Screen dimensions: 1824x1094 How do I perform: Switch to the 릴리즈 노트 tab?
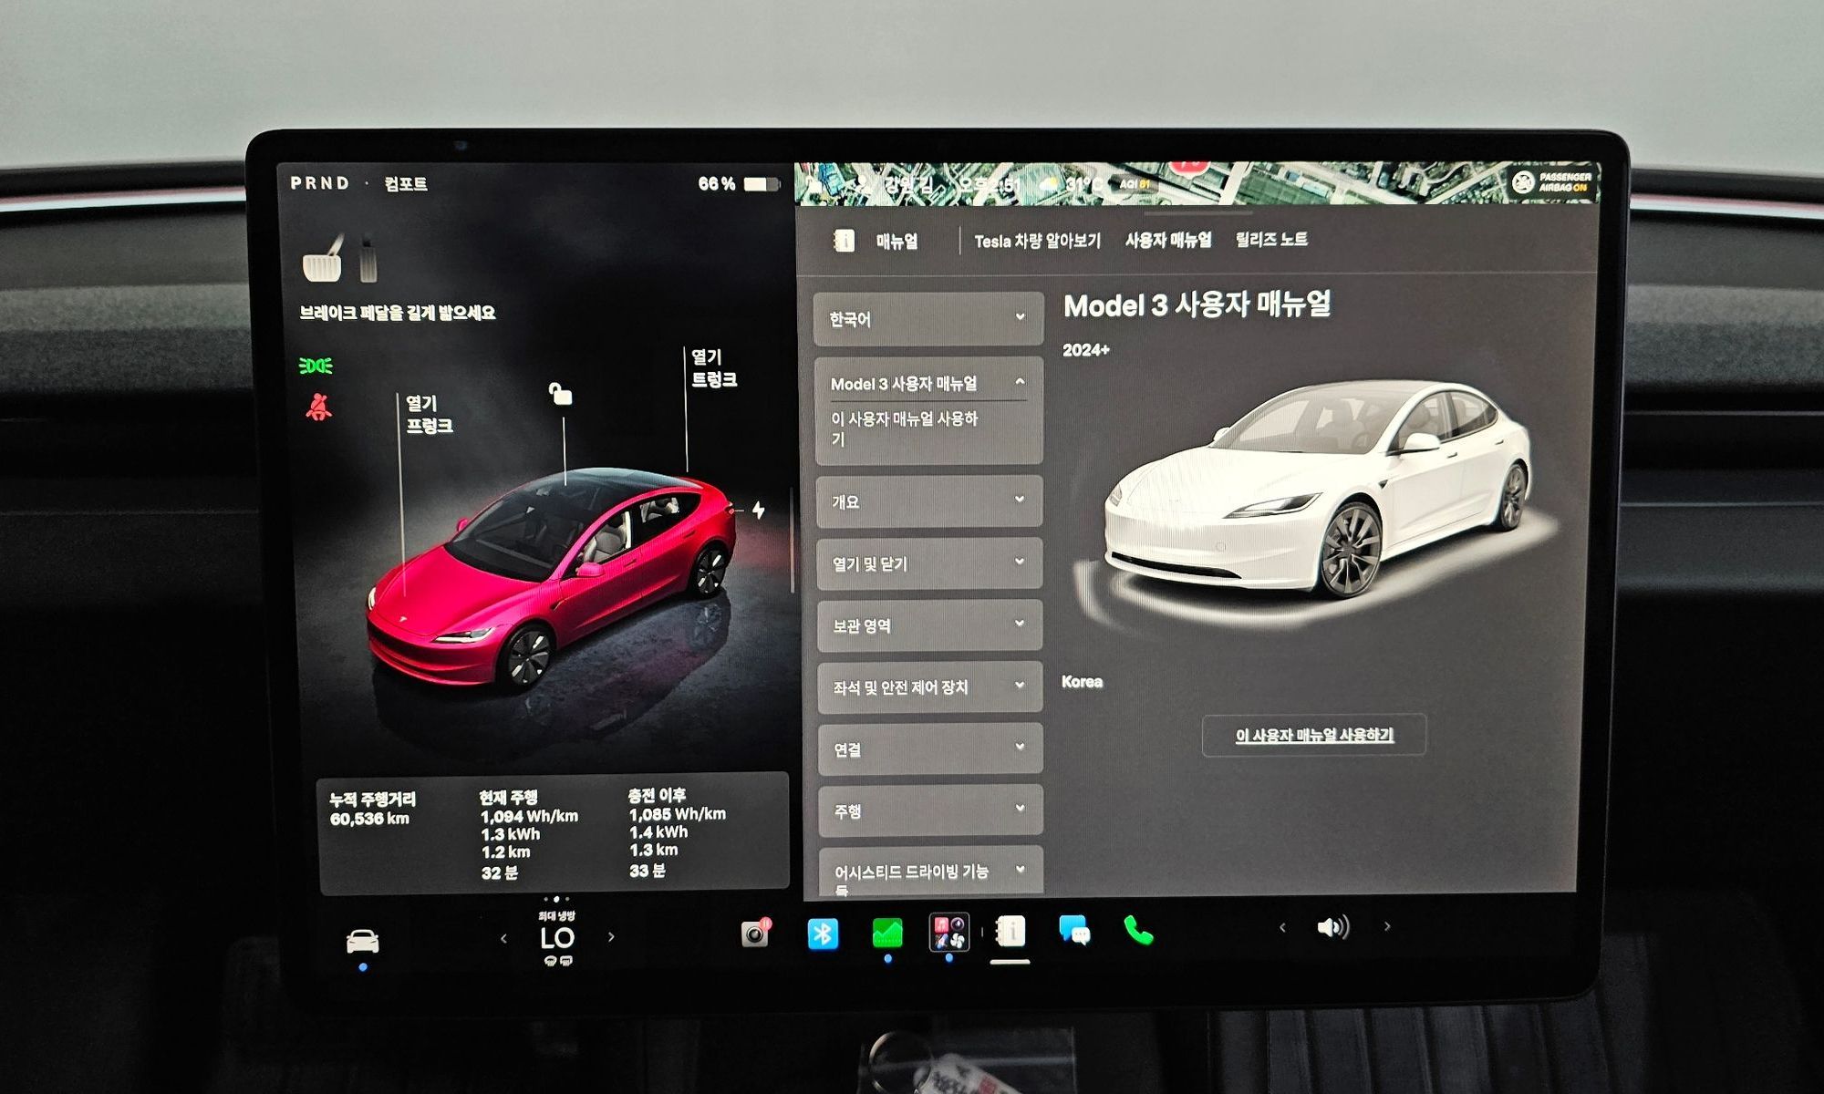1271,240
